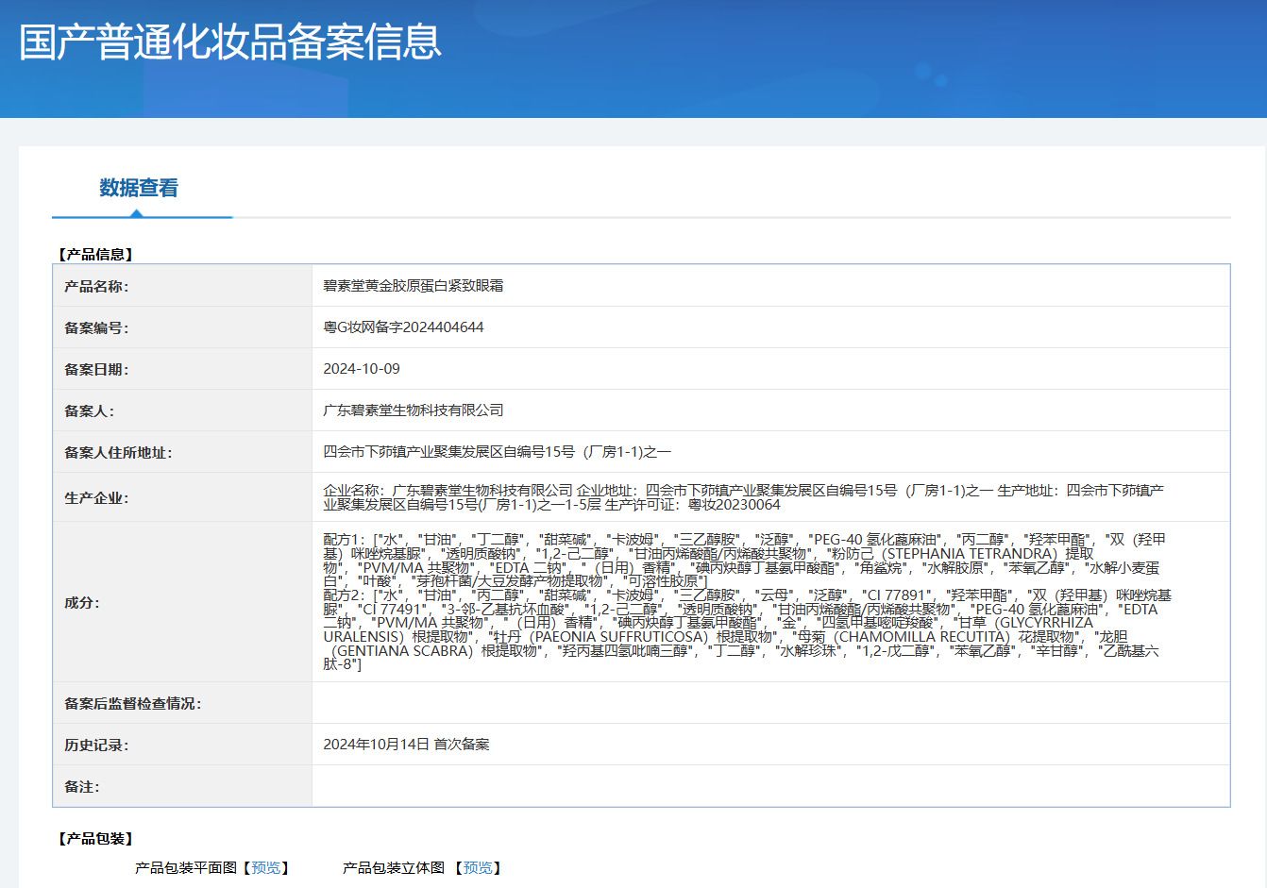Select the 成分 ingredients list text
This screenshot has width=1267, height=888.
pos(748,602)
